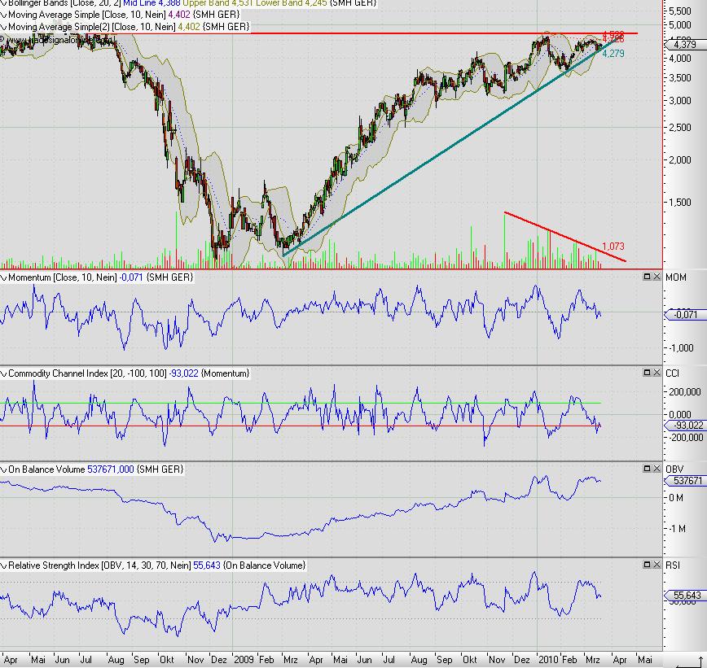
Task: Close the Momentum (MOM) indicator panel
Action: (656, 277)
